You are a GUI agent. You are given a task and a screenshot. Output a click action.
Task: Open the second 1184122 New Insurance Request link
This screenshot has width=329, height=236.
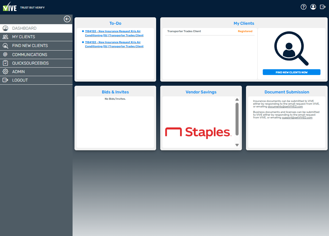(114, 44)
